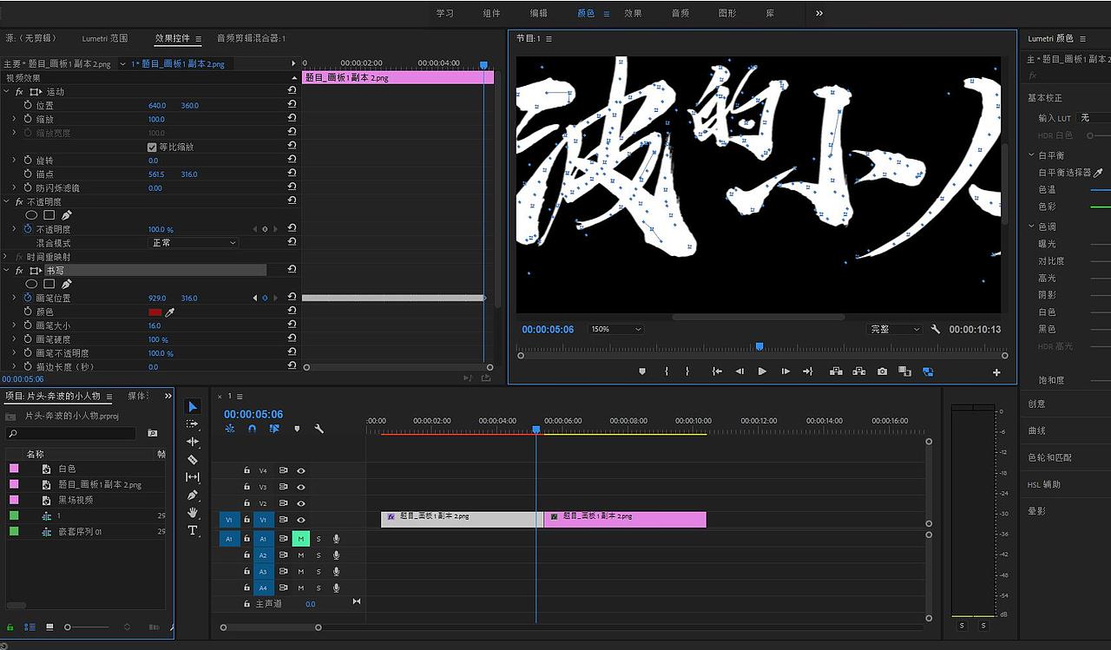Select the Slip tool
The width and height of the screenshot is (1111, 650).
click(x=193, y=477)
